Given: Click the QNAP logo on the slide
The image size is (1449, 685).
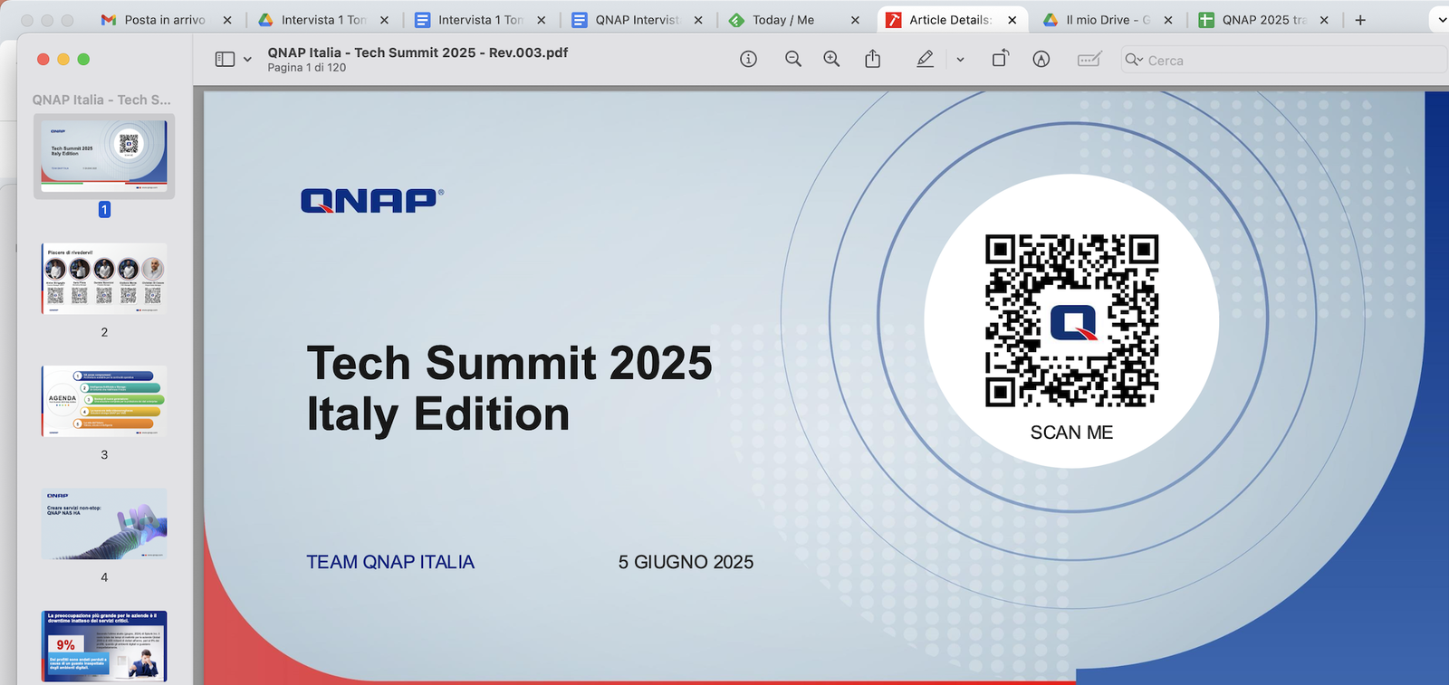Looking at the screenshot, I should click(372, 200).
